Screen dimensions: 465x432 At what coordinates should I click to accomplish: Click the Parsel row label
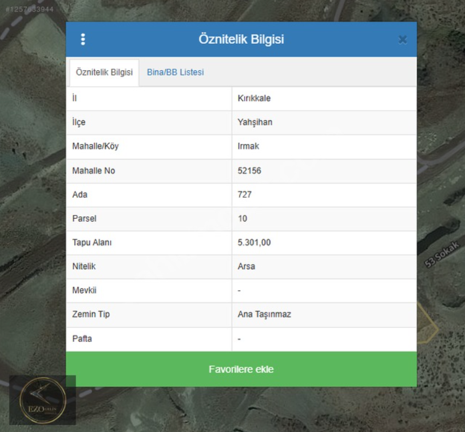pos(84,219)
